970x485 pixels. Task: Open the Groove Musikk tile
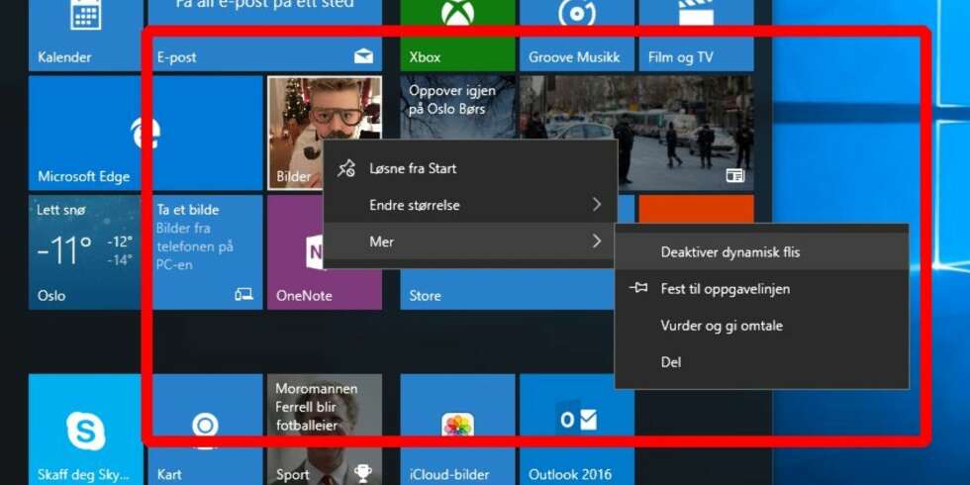click(576, 36)
